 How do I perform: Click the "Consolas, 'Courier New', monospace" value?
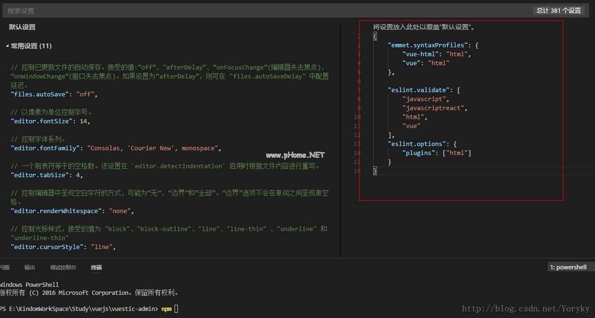152,148
